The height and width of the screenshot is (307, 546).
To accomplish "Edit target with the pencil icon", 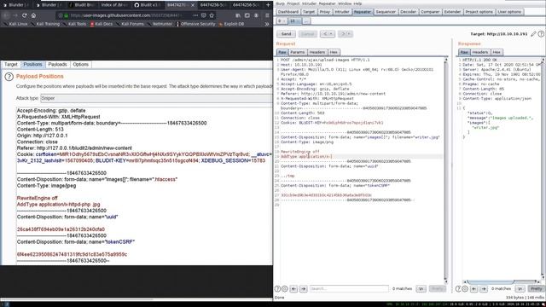I will coord(533,34).
